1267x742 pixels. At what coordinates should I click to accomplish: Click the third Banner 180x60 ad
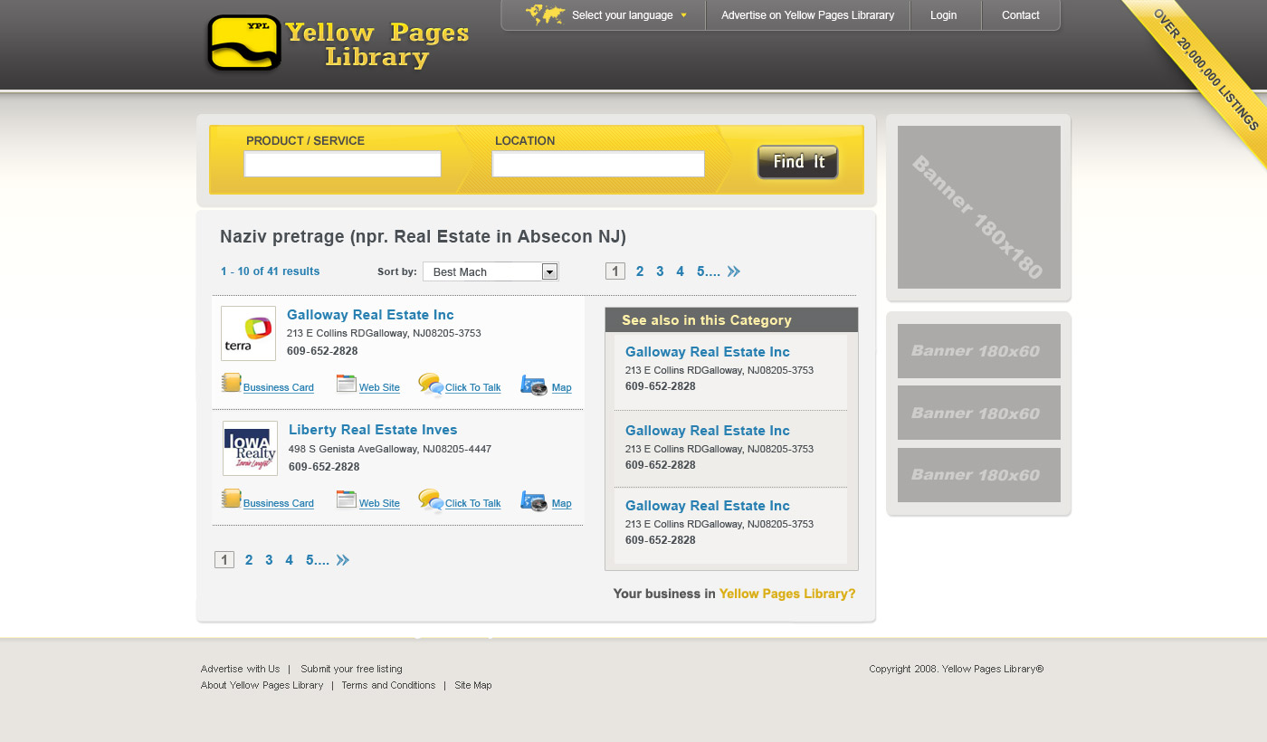tap(979, 475)
